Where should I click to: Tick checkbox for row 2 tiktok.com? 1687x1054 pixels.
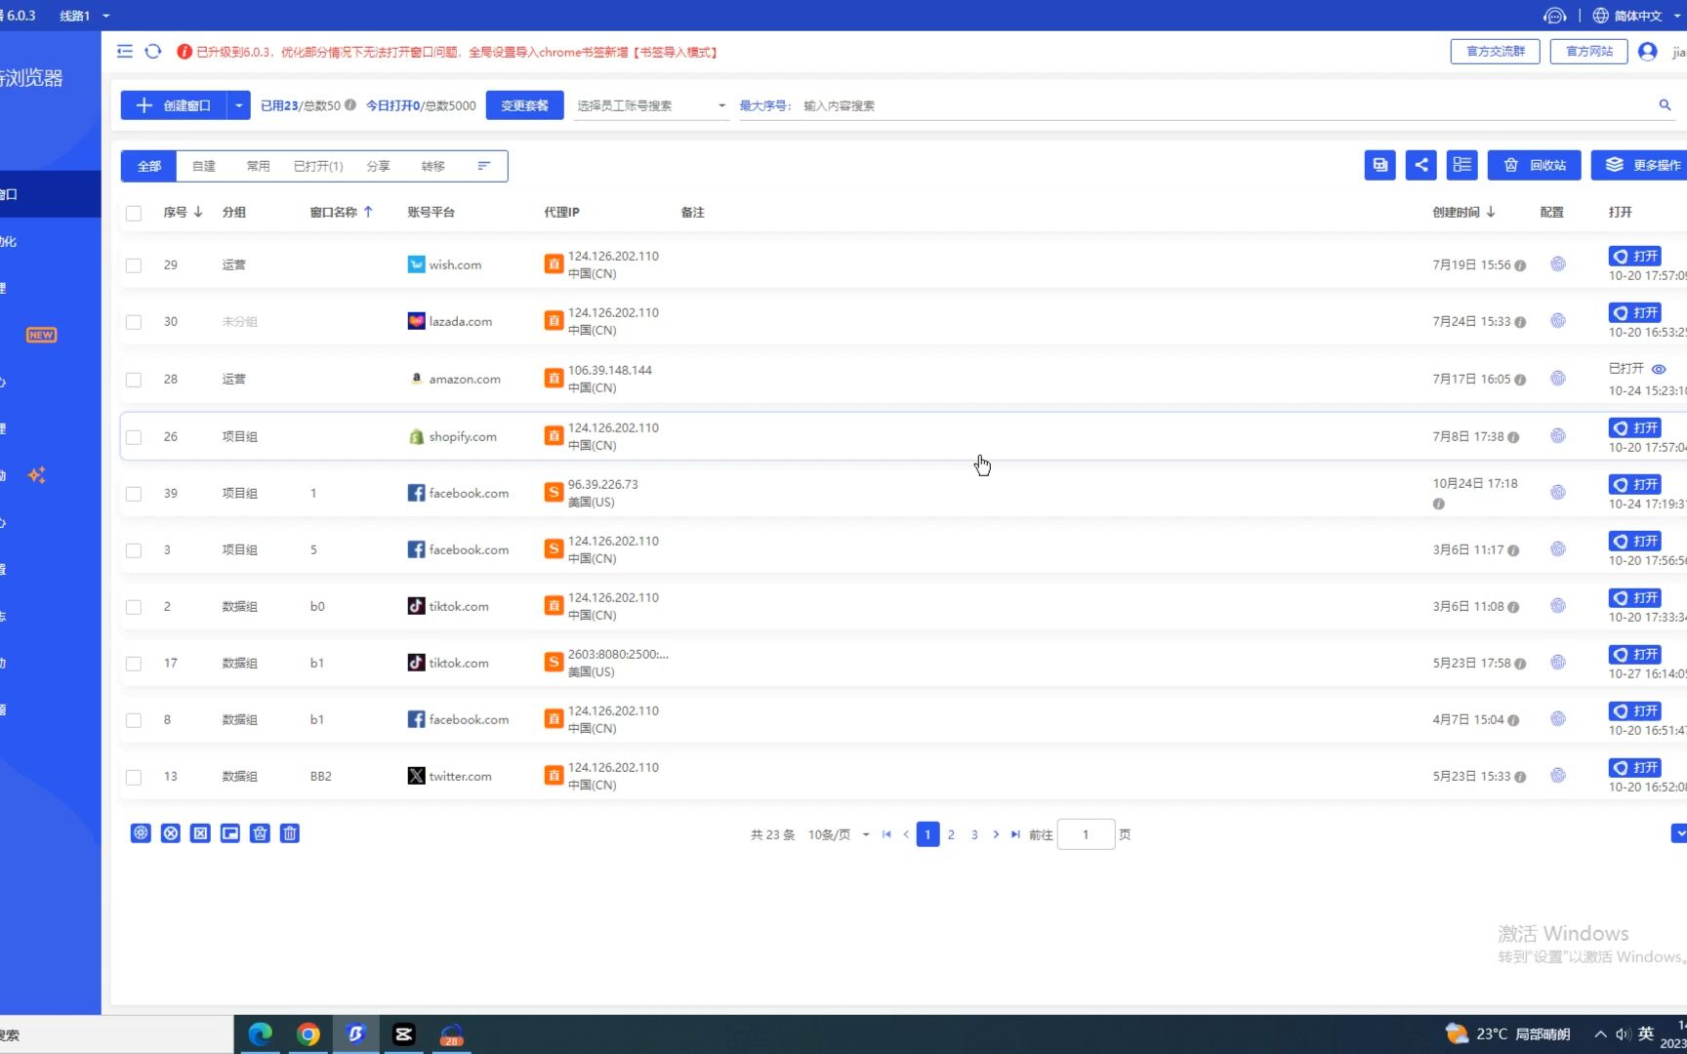point(134,607)
